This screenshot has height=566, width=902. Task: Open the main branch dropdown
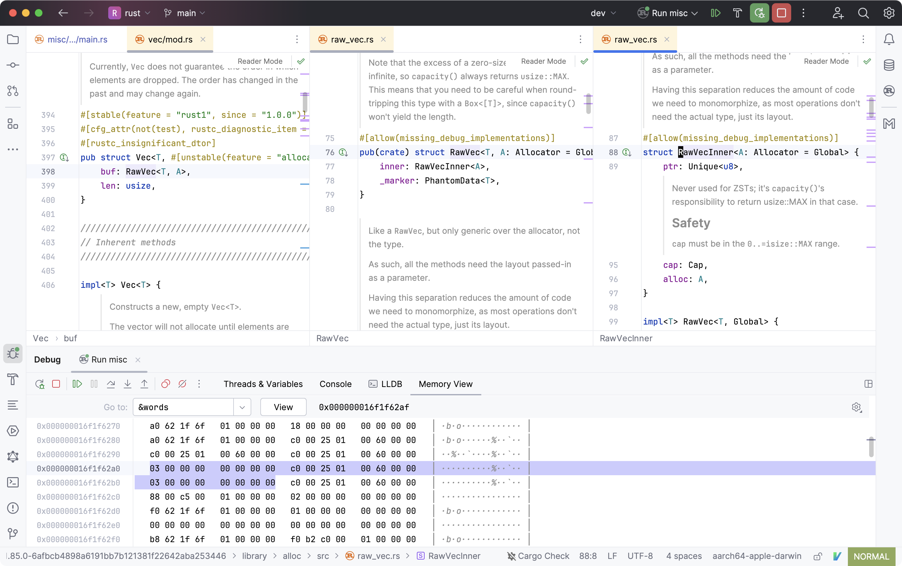pos(185,13)
